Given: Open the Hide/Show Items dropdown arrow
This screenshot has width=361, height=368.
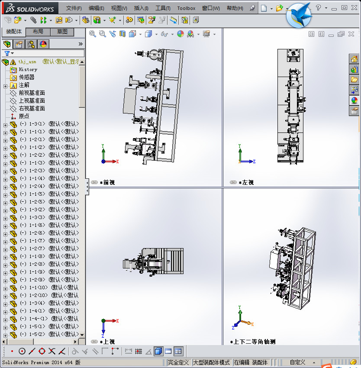Looking at the screenshot, I should click(172, 34).
